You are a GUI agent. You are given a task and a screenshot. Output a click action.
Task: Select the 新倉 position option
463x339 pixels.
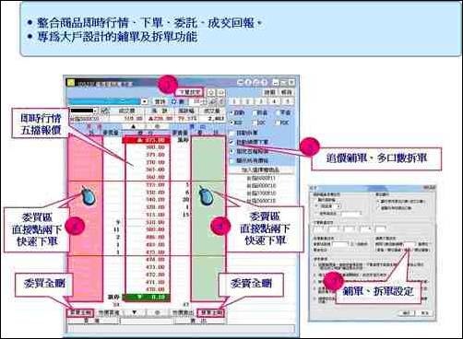pyautogui.click(x=255, y=113)
